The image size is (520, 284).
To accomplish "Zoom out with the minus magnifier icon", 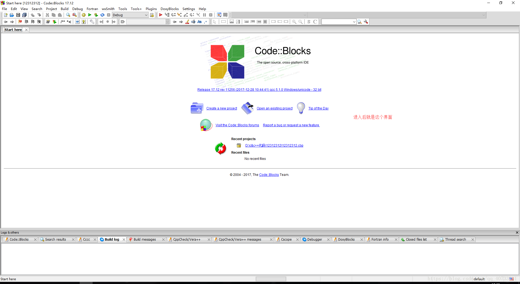I will point(300,22).
